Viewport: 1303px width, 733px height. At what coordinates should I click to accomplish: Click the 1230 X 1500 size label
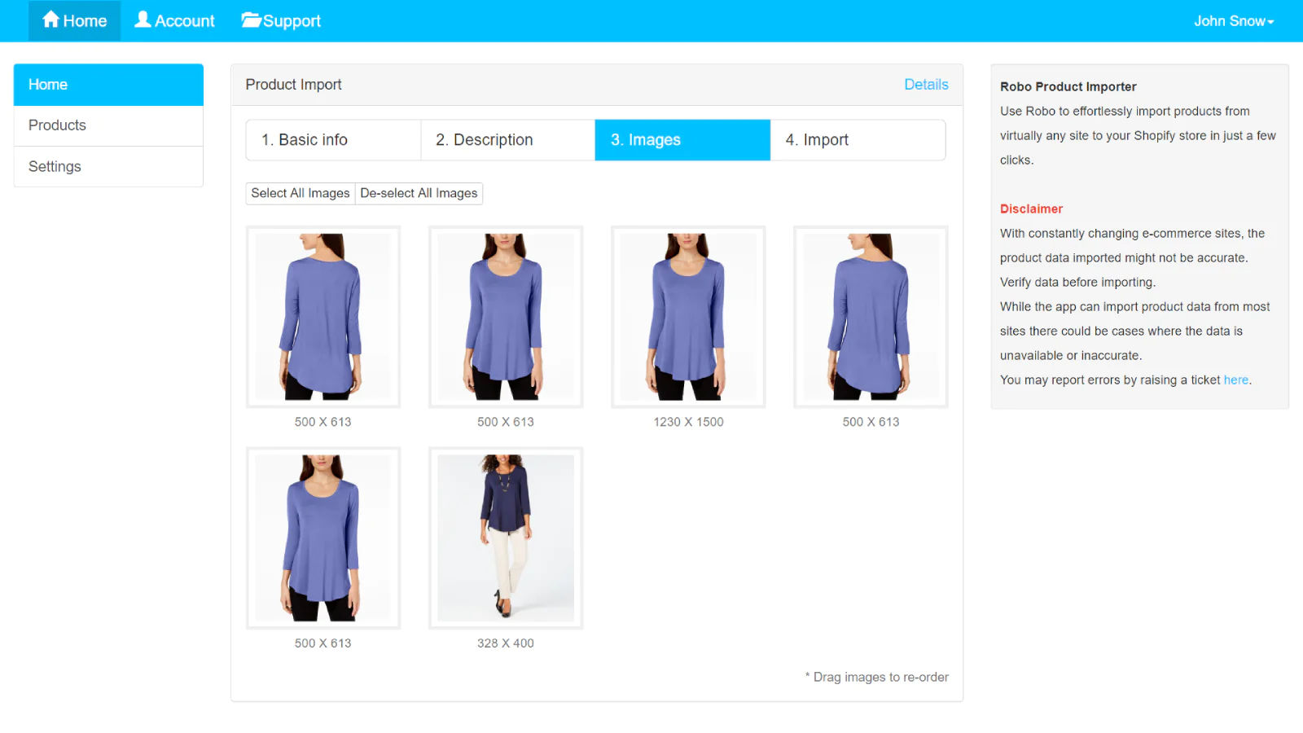pos(688,422)
